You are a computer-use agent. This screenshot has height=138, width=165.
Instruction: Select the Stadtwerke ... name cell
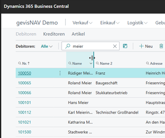[x=80, y=132]
